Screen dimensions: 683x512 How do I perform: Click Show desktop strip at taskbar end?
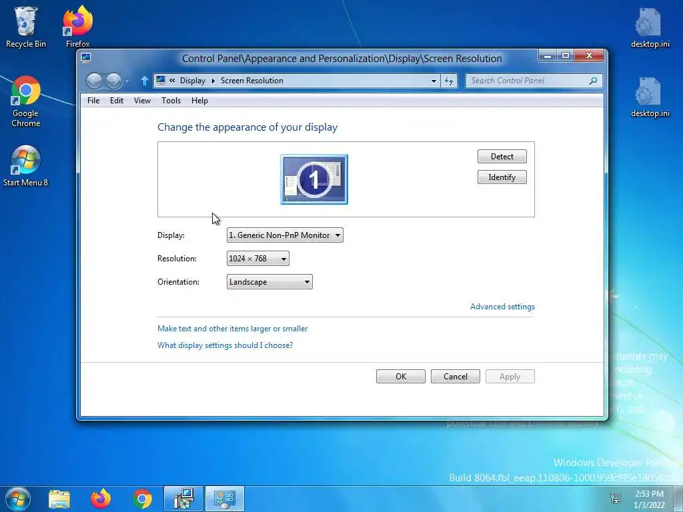tap(678, 499)
